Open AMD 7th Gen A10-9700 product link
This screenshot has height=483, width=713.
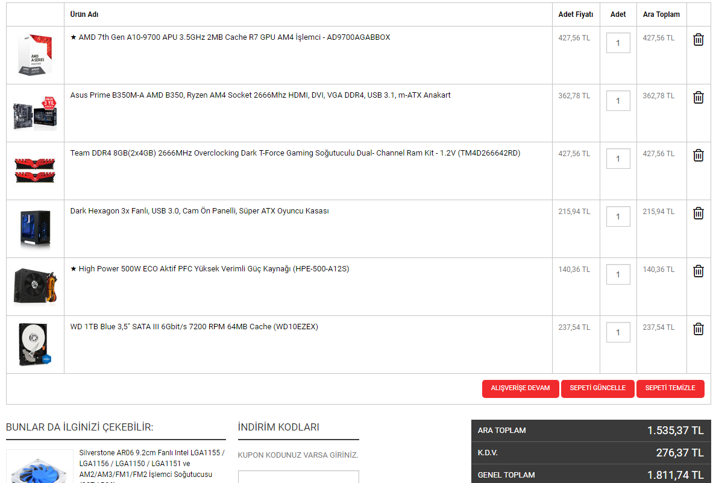click(x=230, y=37)
